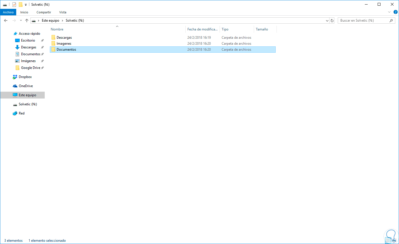Select the Imagenes folder in file list
Viewport: 399px width, 244px height.
point(64,44)
